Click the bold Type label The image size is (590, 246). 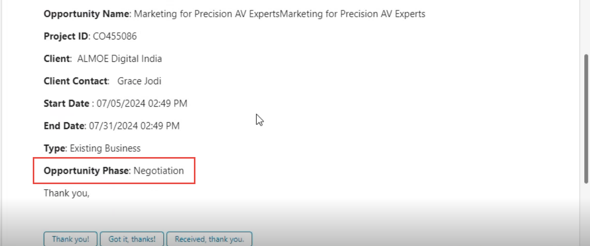55,148
